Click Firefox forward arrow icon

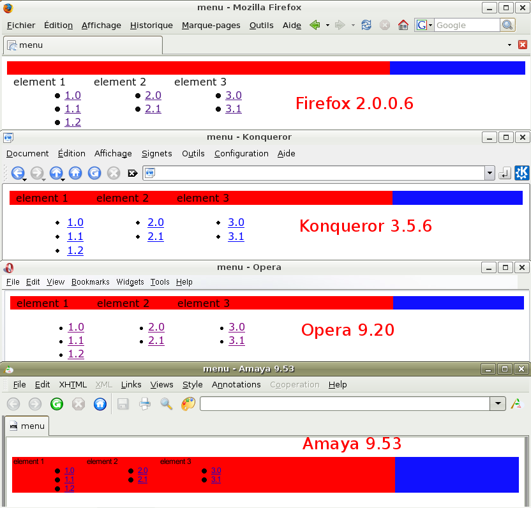point(340,25)
